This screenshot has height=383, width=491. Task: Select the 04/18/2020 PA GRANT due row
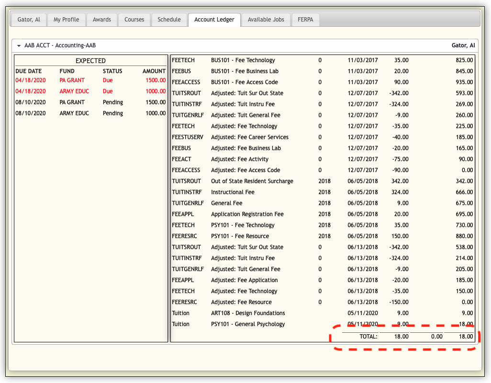pyautogui.click(x=90, y=80)
